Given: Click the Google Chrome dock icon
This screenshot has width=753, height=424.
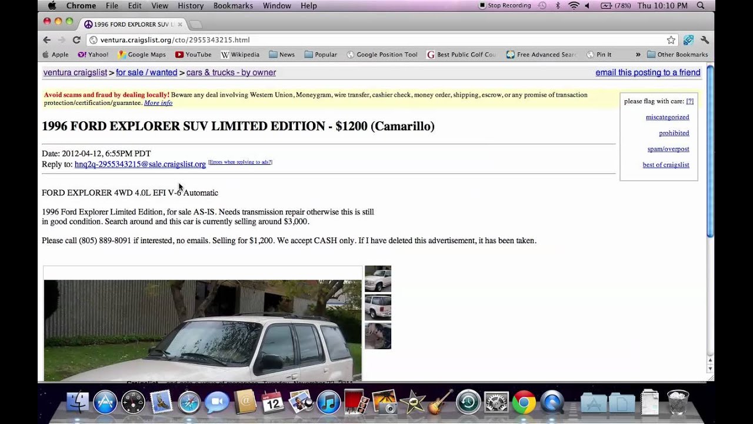Looking at the screenshot, I should (x=524, y=403).
